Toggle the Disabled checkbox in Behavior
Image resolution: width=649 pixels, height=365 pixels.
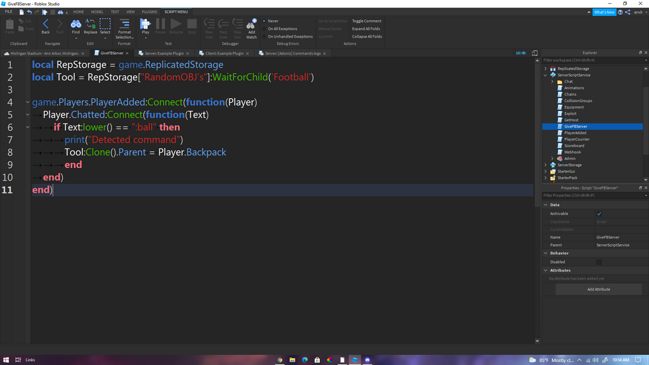pyautogui.click(x=599, y=262)
